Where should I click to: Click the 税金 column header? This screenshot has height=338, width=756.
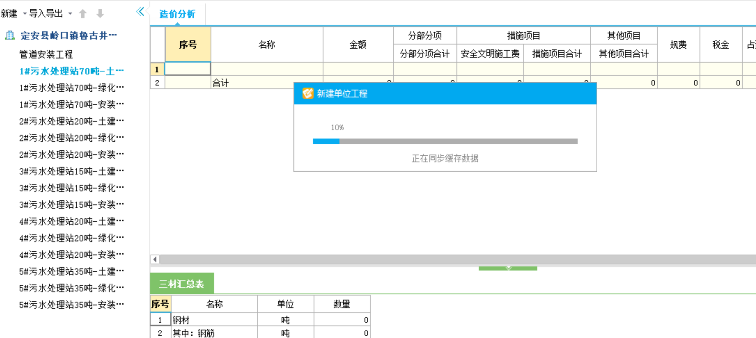pos(721,45)
